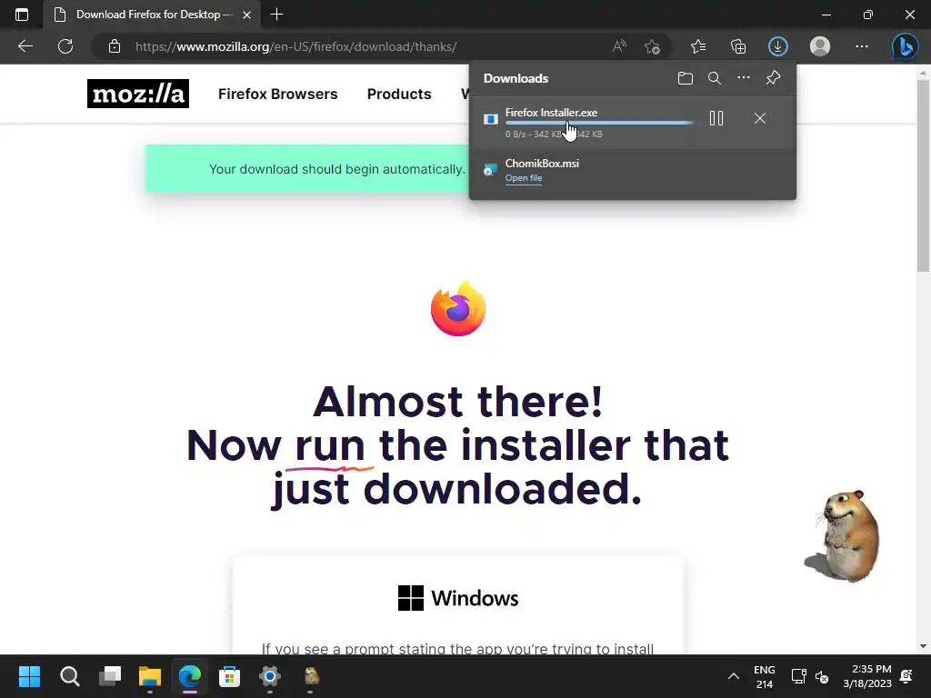
Task: Open the ENG language indicator
Action: click(x=764, y=676)
